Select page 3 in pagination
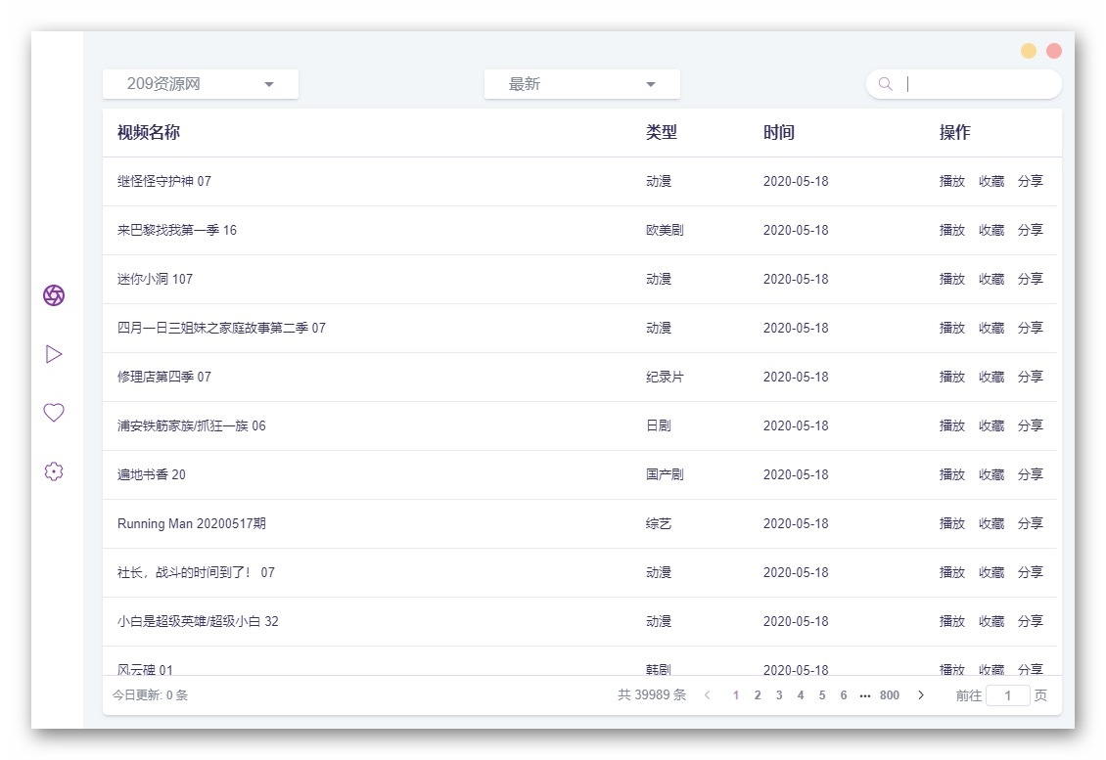 pos(779,695)
